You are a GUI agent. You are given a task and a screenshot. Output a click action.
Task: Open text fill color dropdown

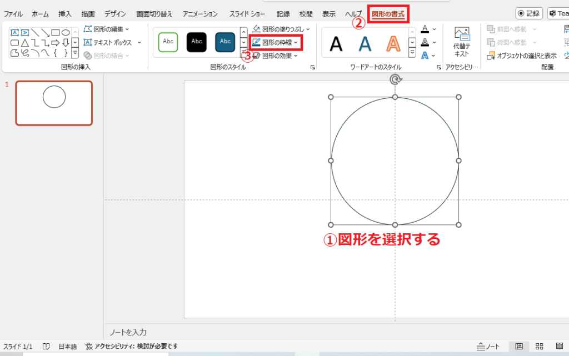tap(435, 29)
